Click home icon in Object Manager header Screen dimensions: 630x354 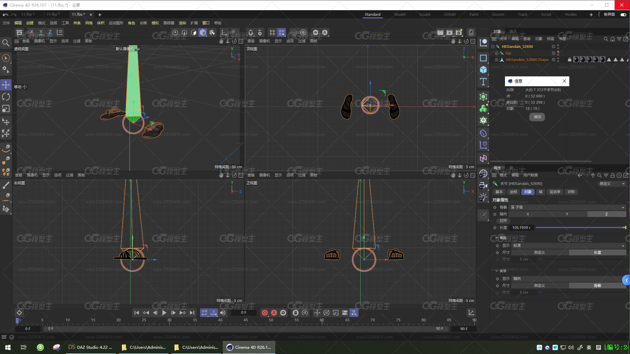click(612, 39)
